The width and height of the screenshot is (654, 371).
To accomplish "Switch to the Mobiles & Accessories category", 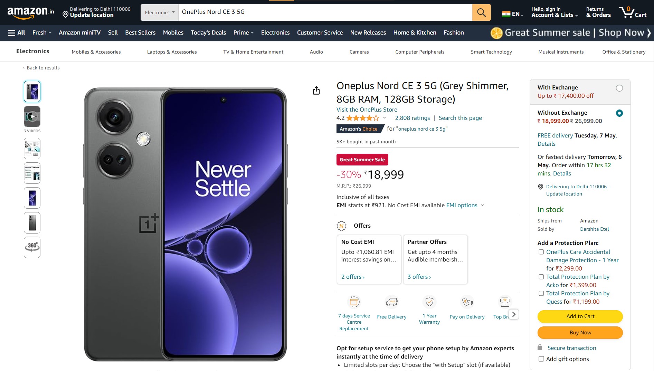I will click(96, 52).
